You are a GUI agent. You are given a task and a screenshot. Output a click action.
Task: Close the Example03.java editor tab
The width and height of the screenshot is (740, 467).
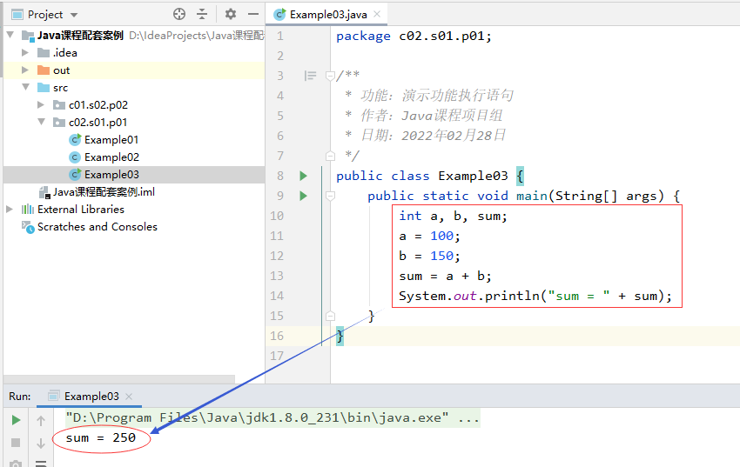[377, 14]
